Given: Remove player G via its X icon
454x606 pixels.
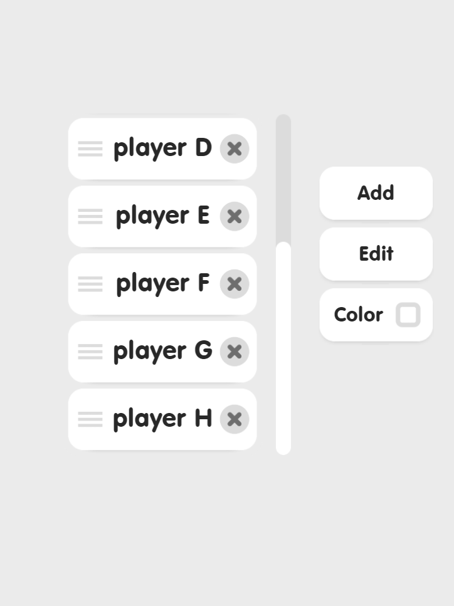Looking at the screenshot, I should coord(235,352).
